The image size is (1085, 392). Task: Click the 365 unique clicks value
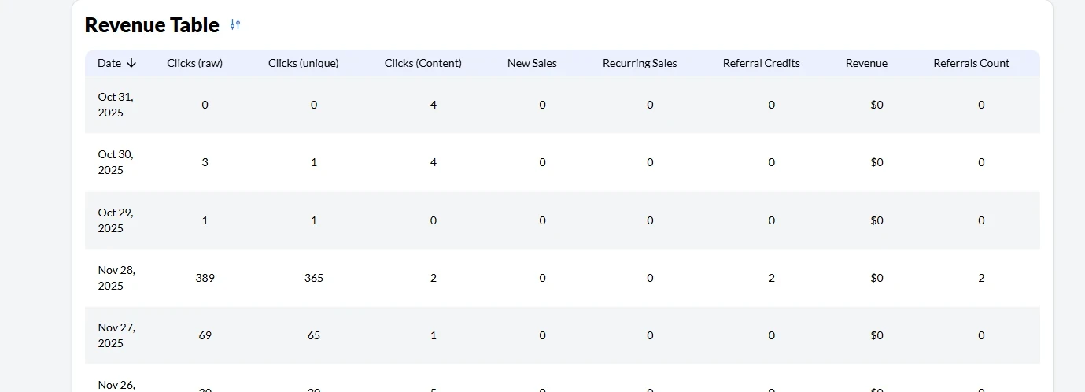(313, 278)
